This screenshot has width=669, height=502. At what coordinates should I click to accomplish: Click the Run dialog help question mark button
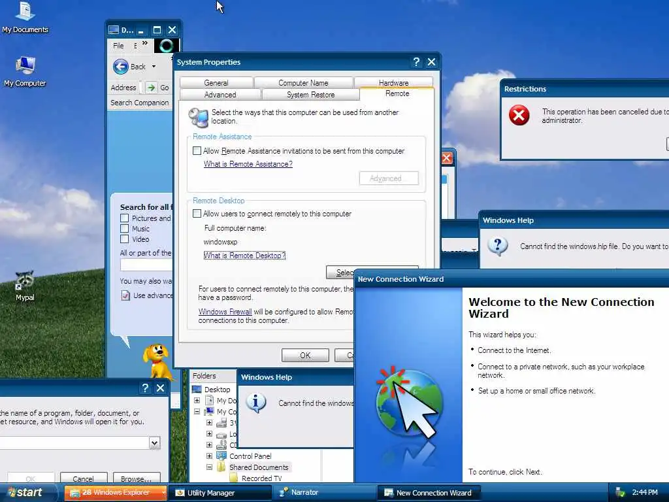click(x=145, y=388)
